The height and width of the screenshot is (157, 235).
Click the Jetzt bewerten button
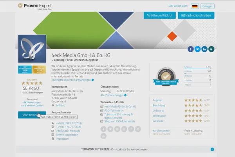click(32, 115)
